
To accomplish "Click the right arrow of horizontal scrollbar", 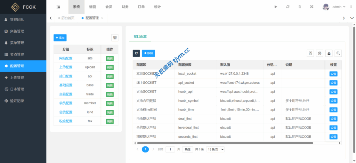I will 340,143.
